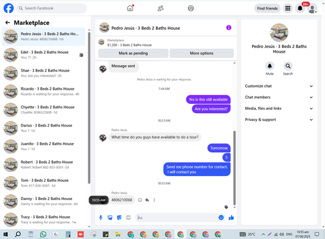Open the purple conversation info icon
The width and height of the screenshot is (325, 239).
tap(229, 28)
